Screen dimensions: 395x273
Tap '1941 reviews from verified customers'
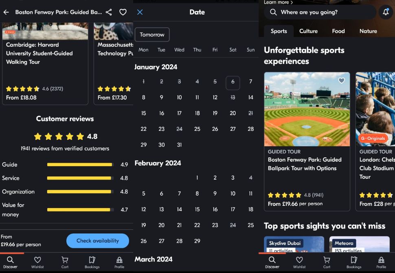click(65, 148)
